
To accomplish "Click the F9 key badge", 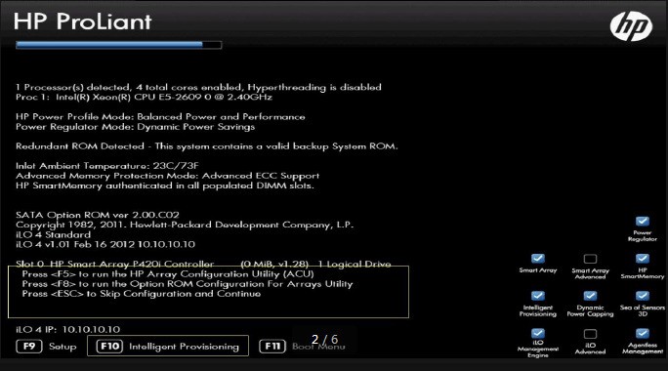I will [x=29, y=346].
